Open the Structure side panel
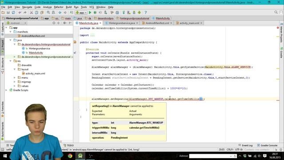Screen dimensions: 284x160 tap(2, 65)
